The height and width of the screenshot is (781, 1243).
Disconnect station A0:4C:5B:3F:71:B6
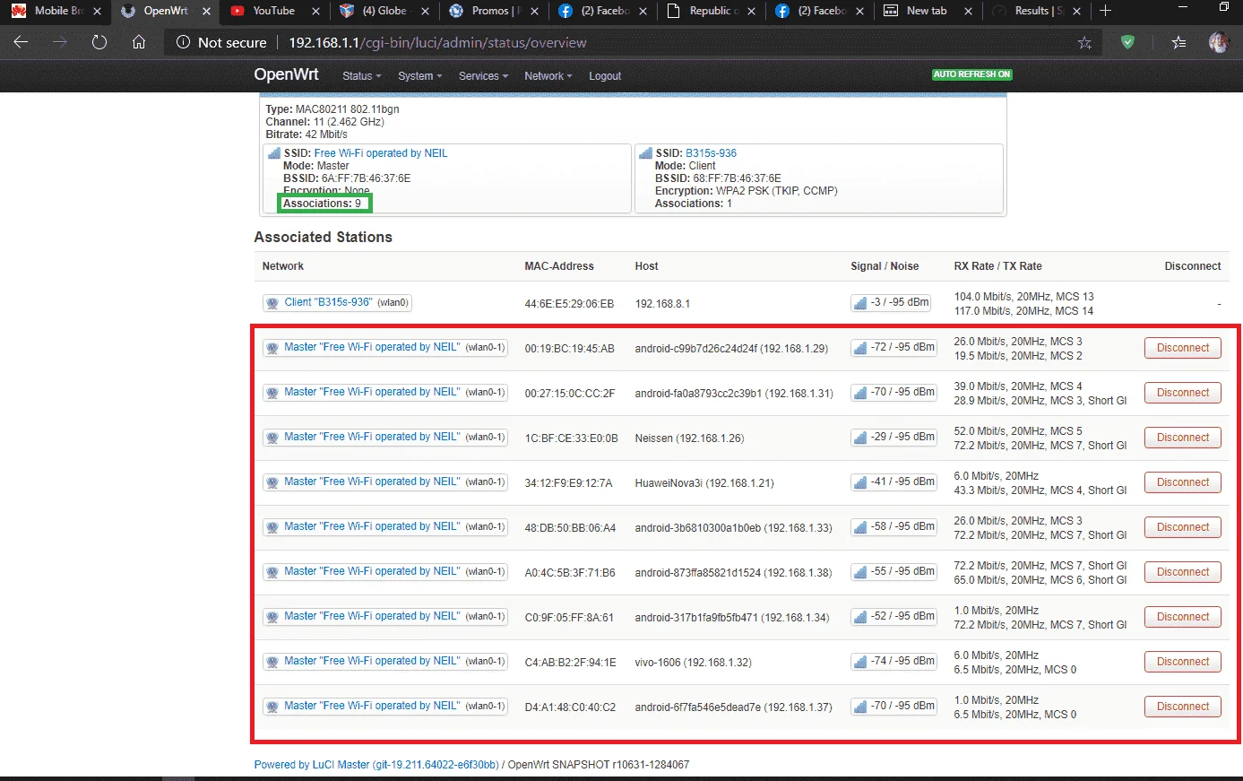1182,572
